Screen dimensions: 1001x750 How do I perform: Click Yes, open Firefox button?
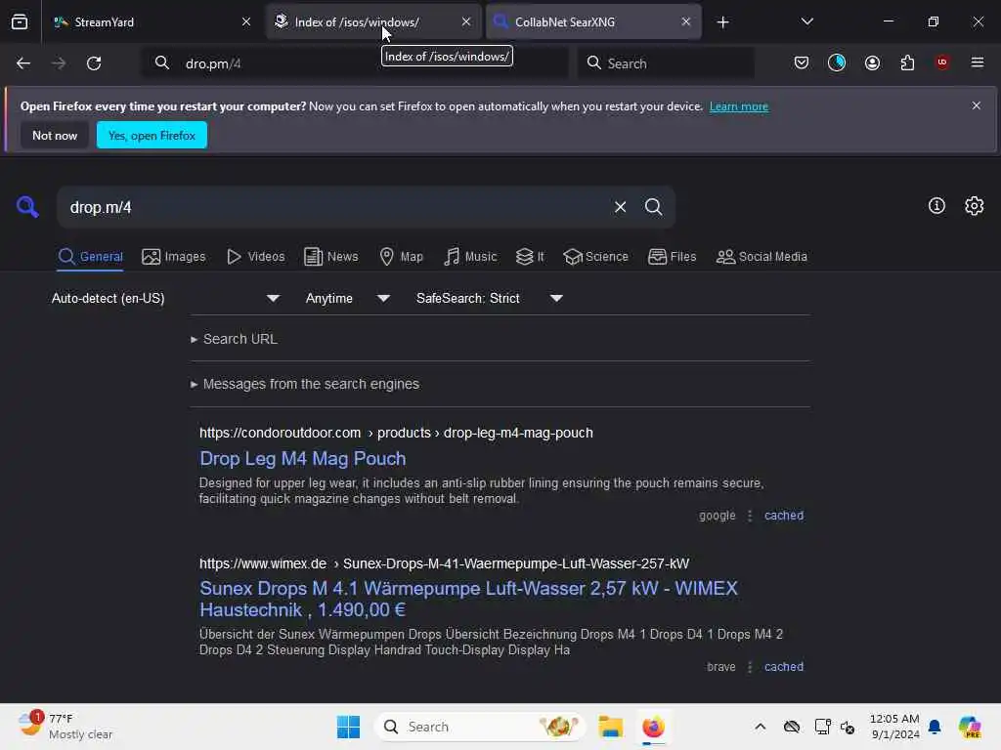point(152,135)
